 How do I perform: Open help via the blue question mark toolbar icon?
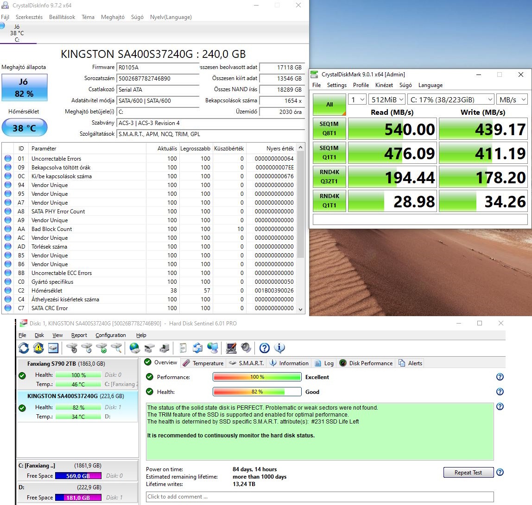[265, 348]
